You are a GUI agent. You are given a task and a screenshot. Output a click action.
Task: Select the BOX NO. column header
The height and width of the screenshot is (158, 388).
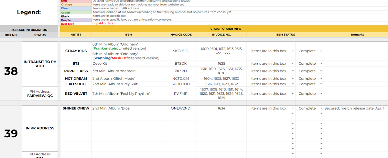(x=11, y=35)
